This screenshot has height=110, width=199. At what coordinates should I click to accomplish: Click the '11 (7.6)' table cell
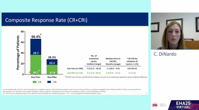pos(132,73)
